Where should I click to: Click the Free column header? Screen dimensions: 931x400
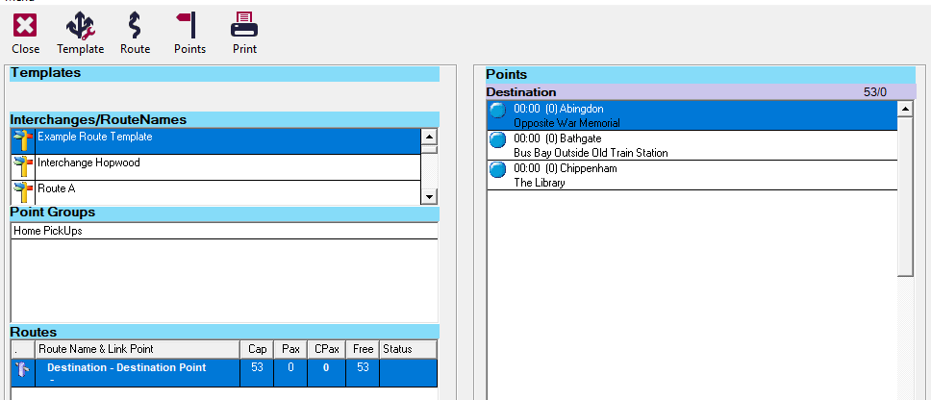pos(362,349)
